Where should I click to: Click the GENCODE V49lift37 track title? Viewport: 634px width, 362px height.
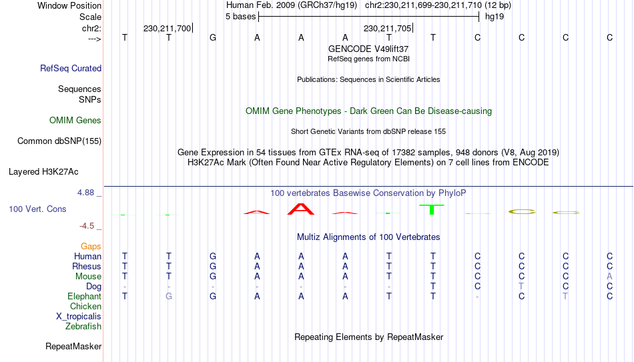pyautogui.click(x=368, y=49)
